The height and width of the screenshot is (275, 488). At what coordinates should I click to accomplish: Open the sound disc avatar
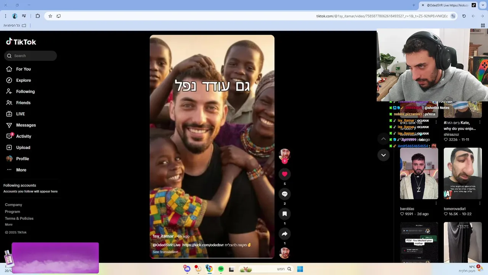point(284,253)
